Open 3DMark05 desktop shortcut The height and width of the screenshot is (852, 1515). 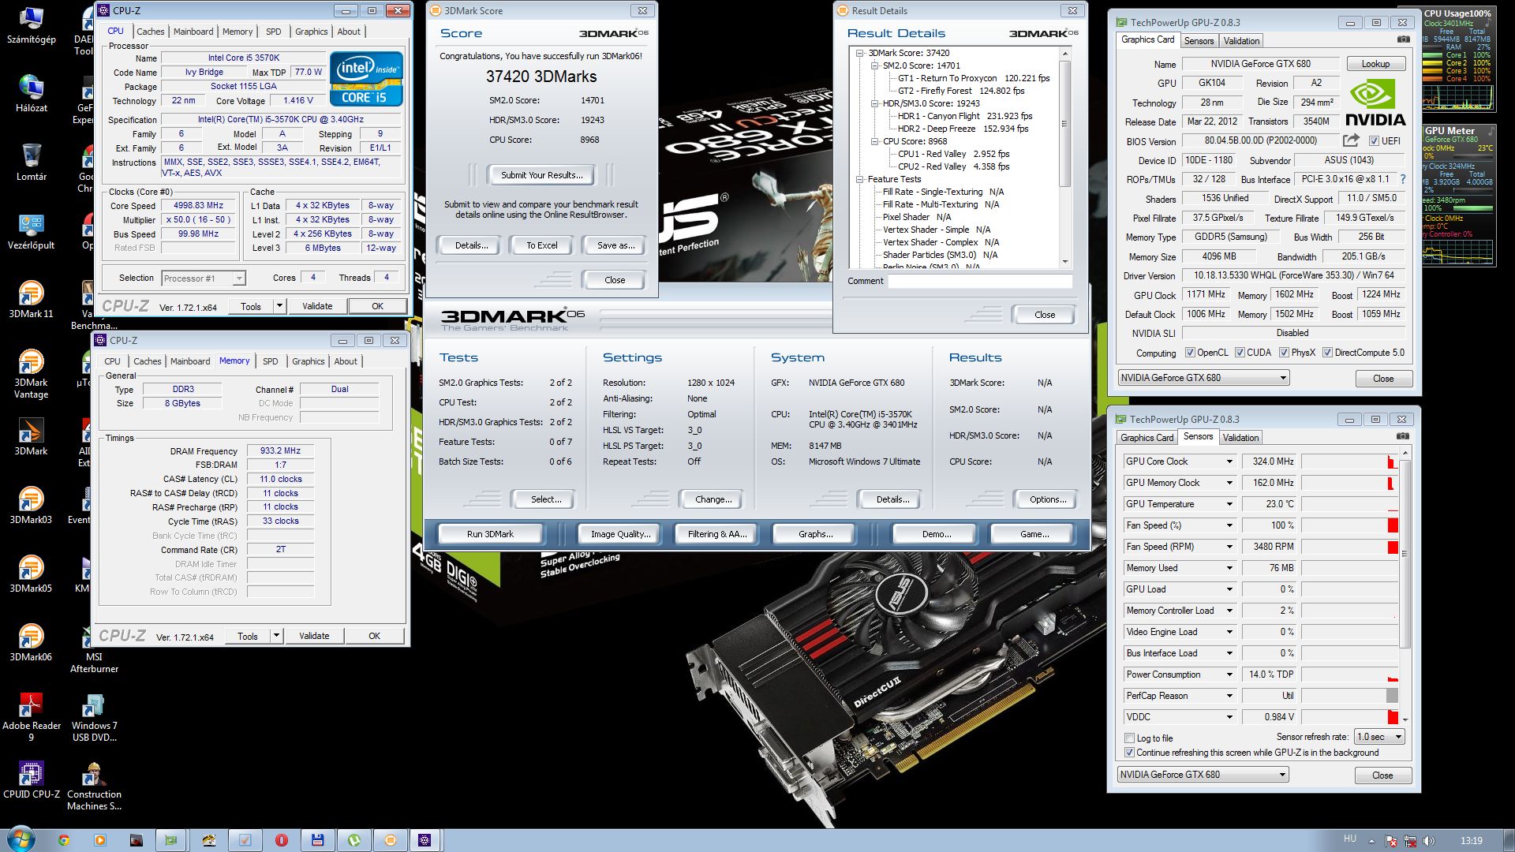(x=31, y=574)
